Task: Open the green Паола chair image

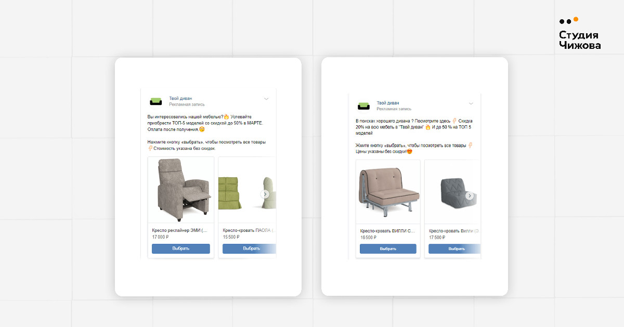Action: [x=246, y=189]
